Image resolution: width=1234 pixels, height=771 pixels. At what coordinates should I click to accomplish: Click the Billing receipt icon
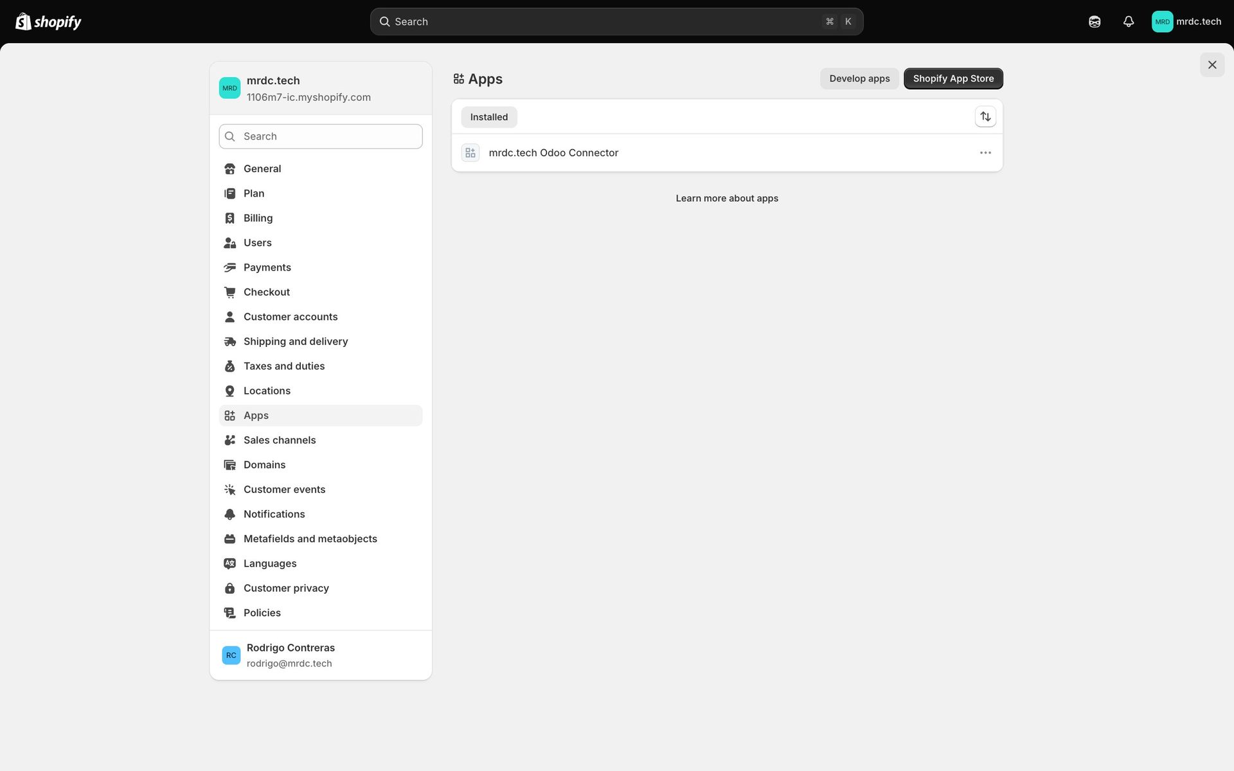tap(229, 218)
